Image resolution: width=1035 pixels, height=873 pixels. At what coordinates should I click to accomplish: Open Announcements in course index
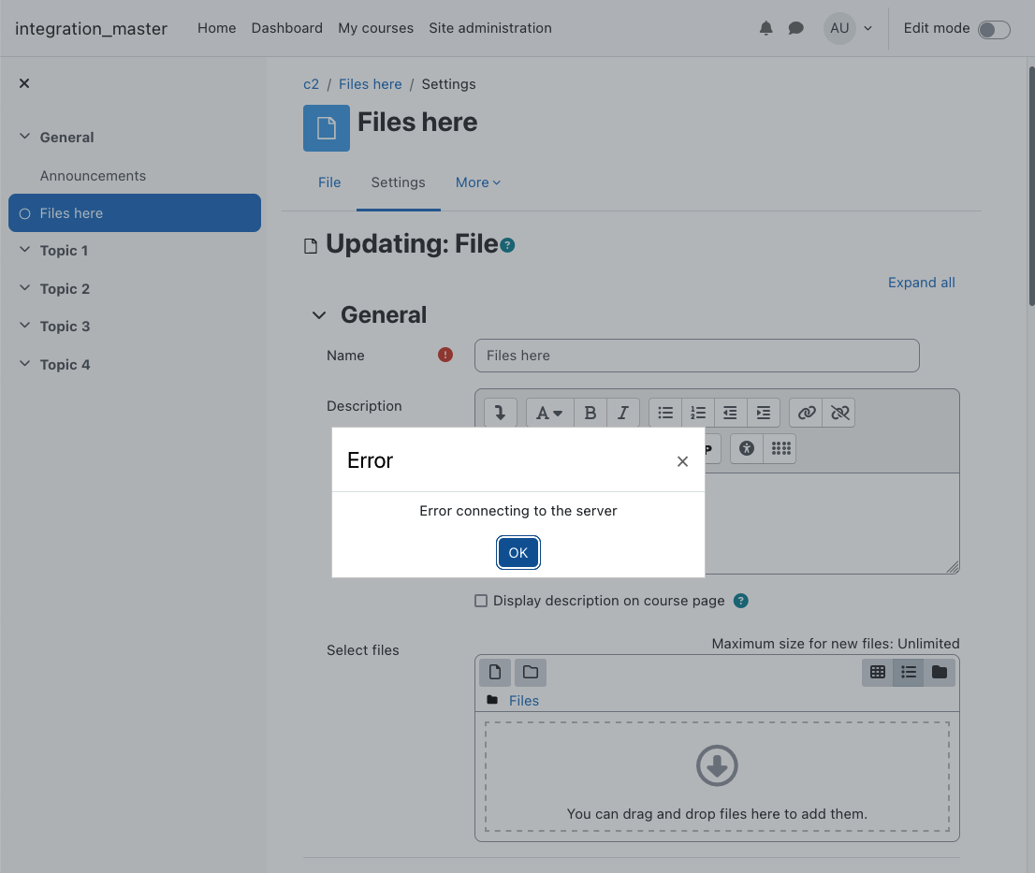pyautogui.click(x=93, y=176)
